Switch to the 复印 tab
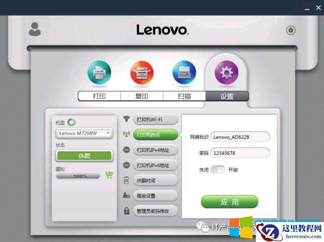The height and width of the screenshot is (242, 324). pyautogui.click(x=142, y=96)
